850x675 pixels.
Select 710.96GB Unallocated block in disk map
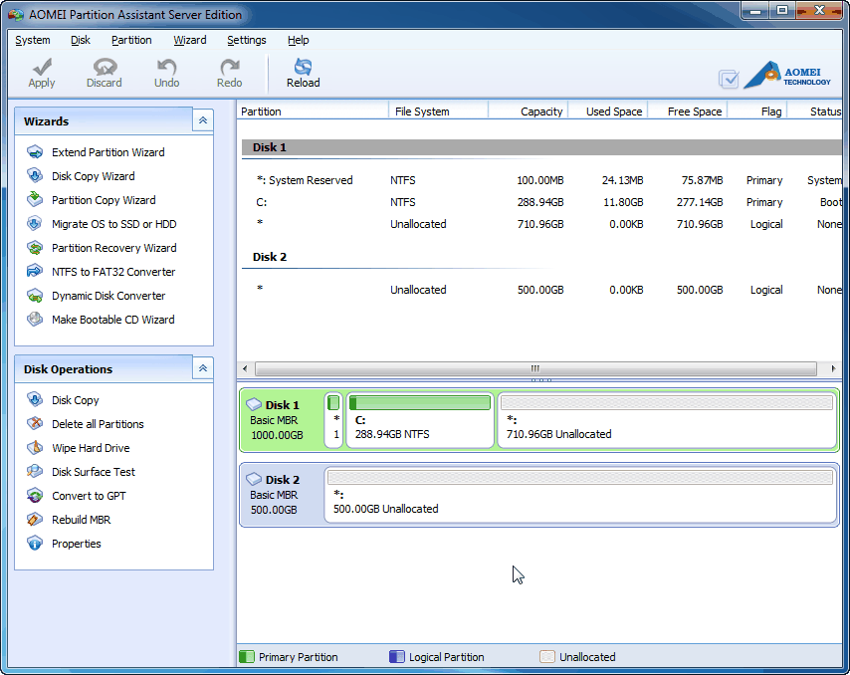667,420
